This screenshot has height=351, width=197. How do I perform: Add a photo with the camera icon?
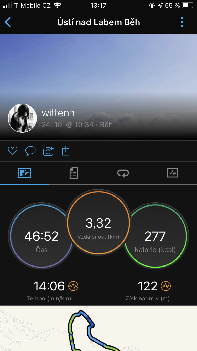point(48,151)
